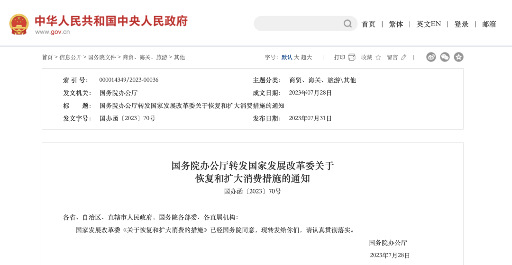Viewport: 512px width, 265px height.
Task: Share to QQ Zone star icon
Action: coord(458,57)
